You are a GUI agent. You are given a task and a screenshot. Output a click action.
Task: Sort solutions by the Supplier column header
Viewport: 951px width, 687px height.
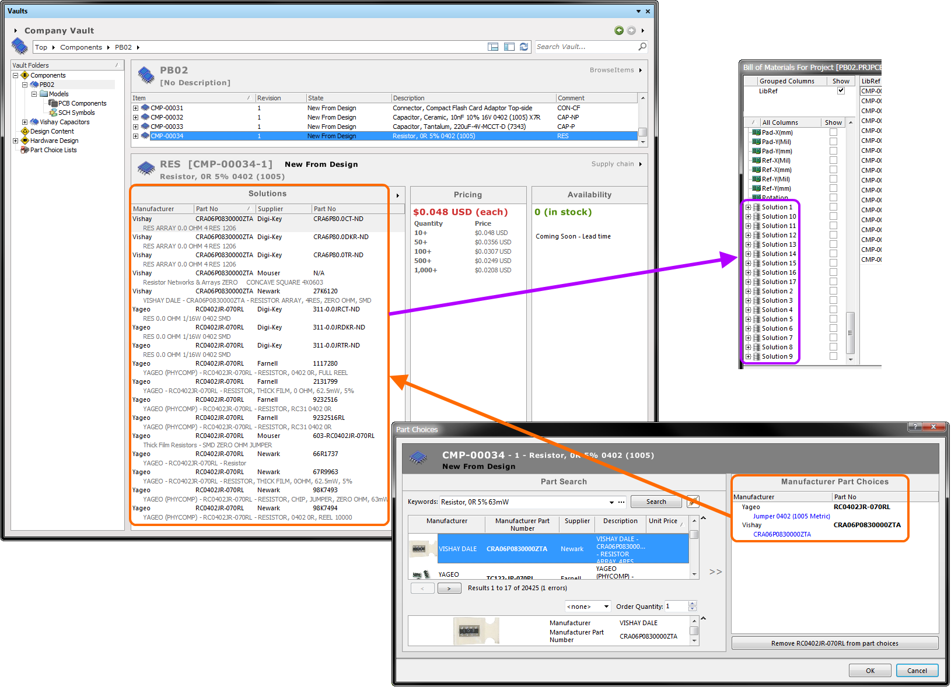(x=284, y=209)
